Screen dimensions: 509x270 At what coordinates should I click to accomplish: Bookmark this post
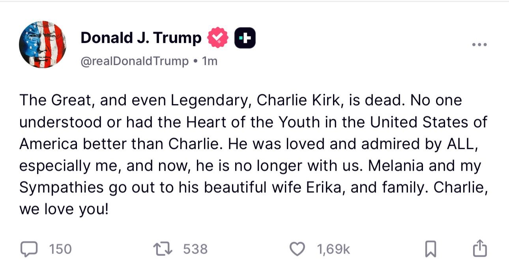(x=430, y=250)
